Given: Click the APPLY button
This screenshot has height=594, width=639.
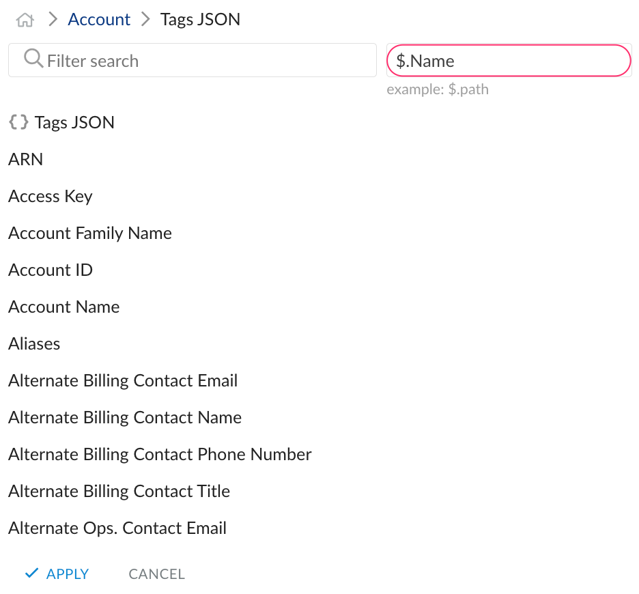Looking at the screenshot, I should 66,574.
